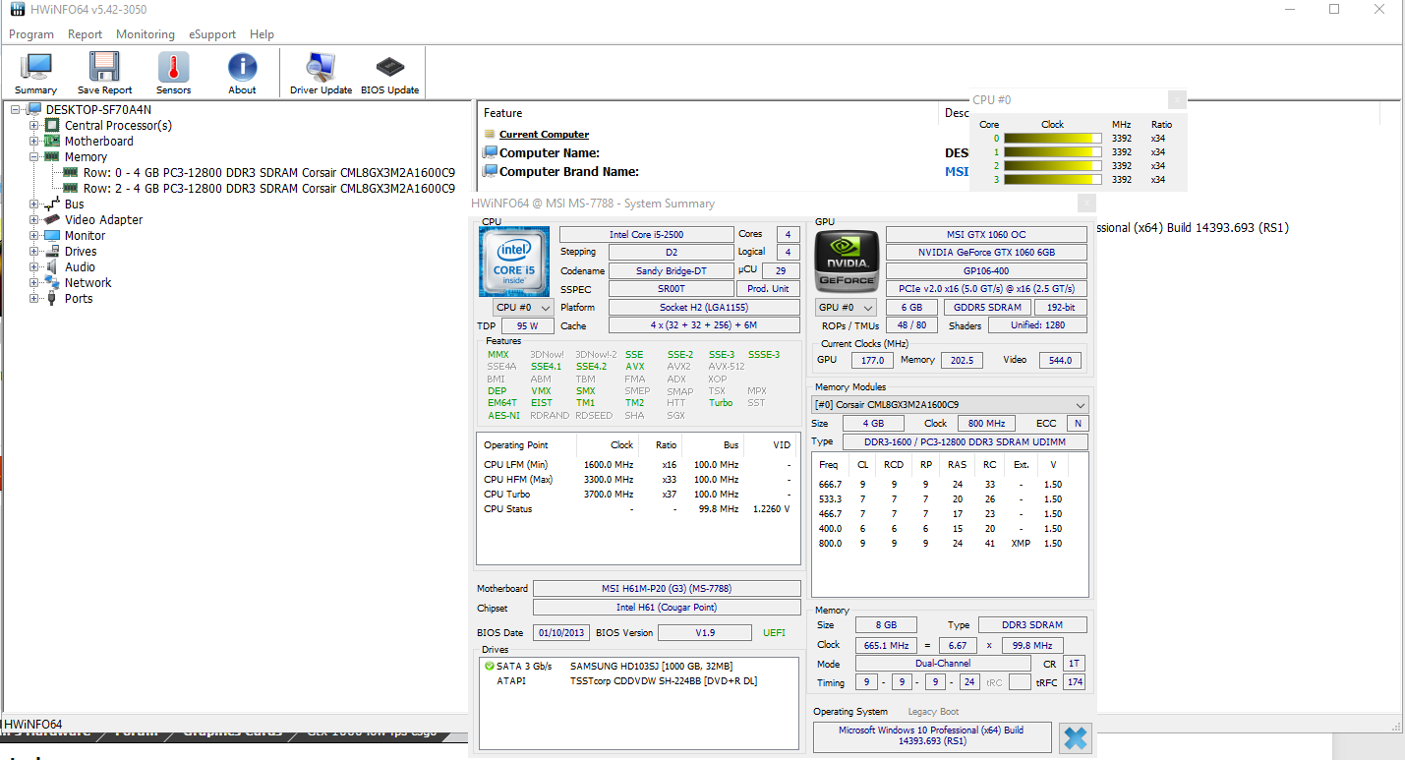
Task: Select the Bus icon in the tree
Action: coord(52,204)
